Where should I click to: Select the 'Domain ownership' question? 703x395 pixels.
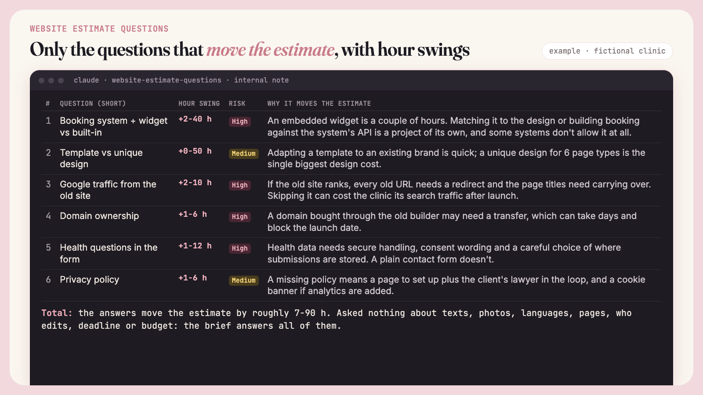click(99, 216)
